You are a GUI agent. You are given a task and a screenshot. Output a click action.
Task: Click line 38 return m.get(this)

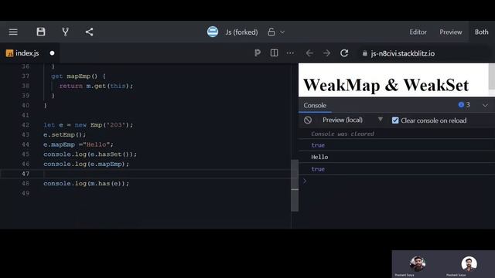96,86
